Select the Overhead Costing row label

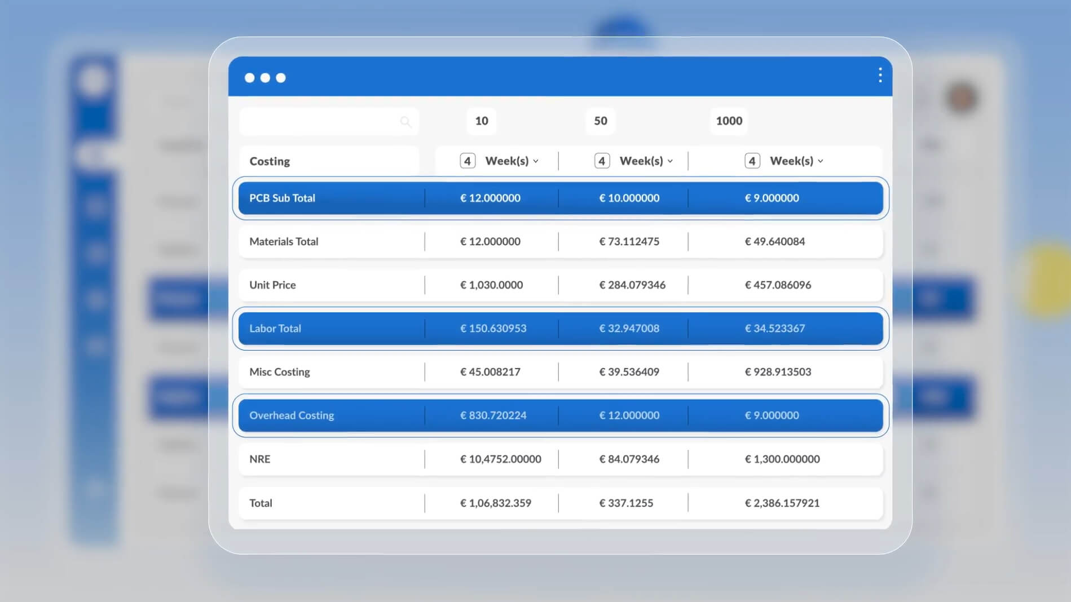pos(292,415)
